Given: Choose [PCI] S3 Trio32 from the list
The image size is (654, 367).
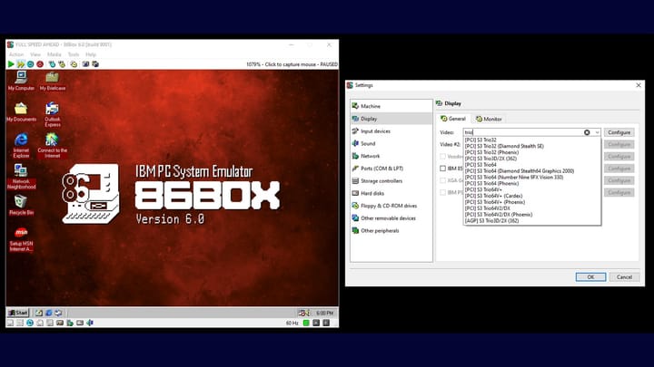Looking at the screenshot, I should tap(531, 140).
